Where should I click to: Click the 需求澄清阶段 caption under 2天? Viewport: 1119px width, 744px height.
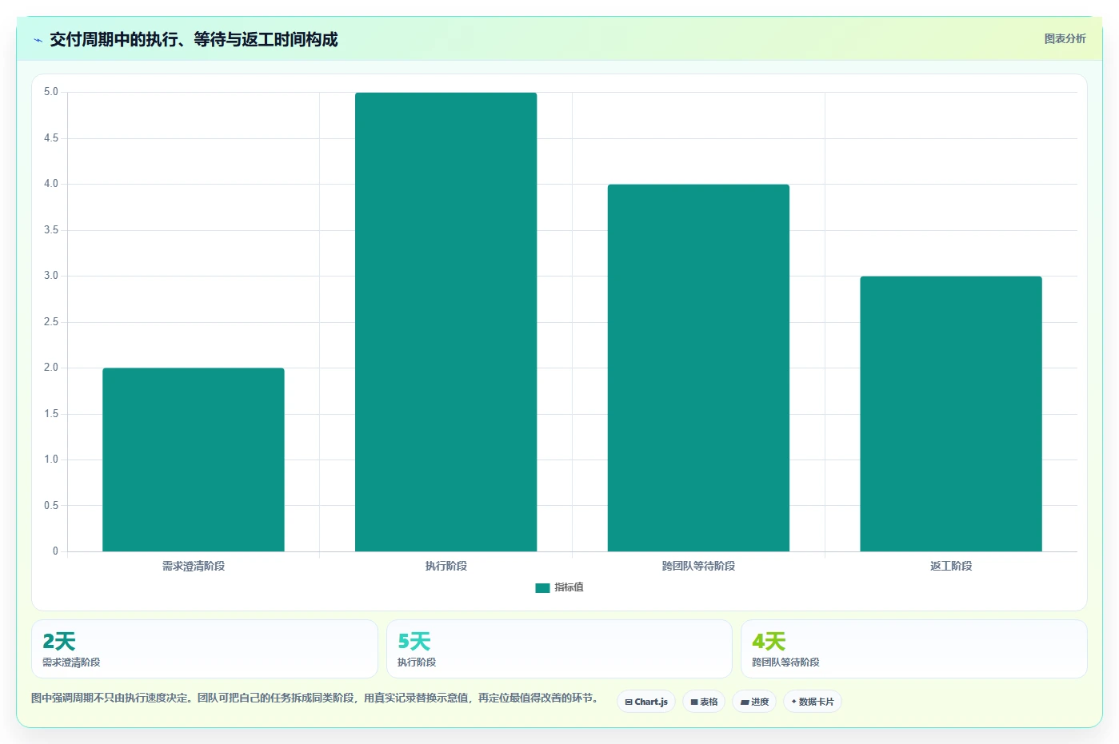click(71, 662)
